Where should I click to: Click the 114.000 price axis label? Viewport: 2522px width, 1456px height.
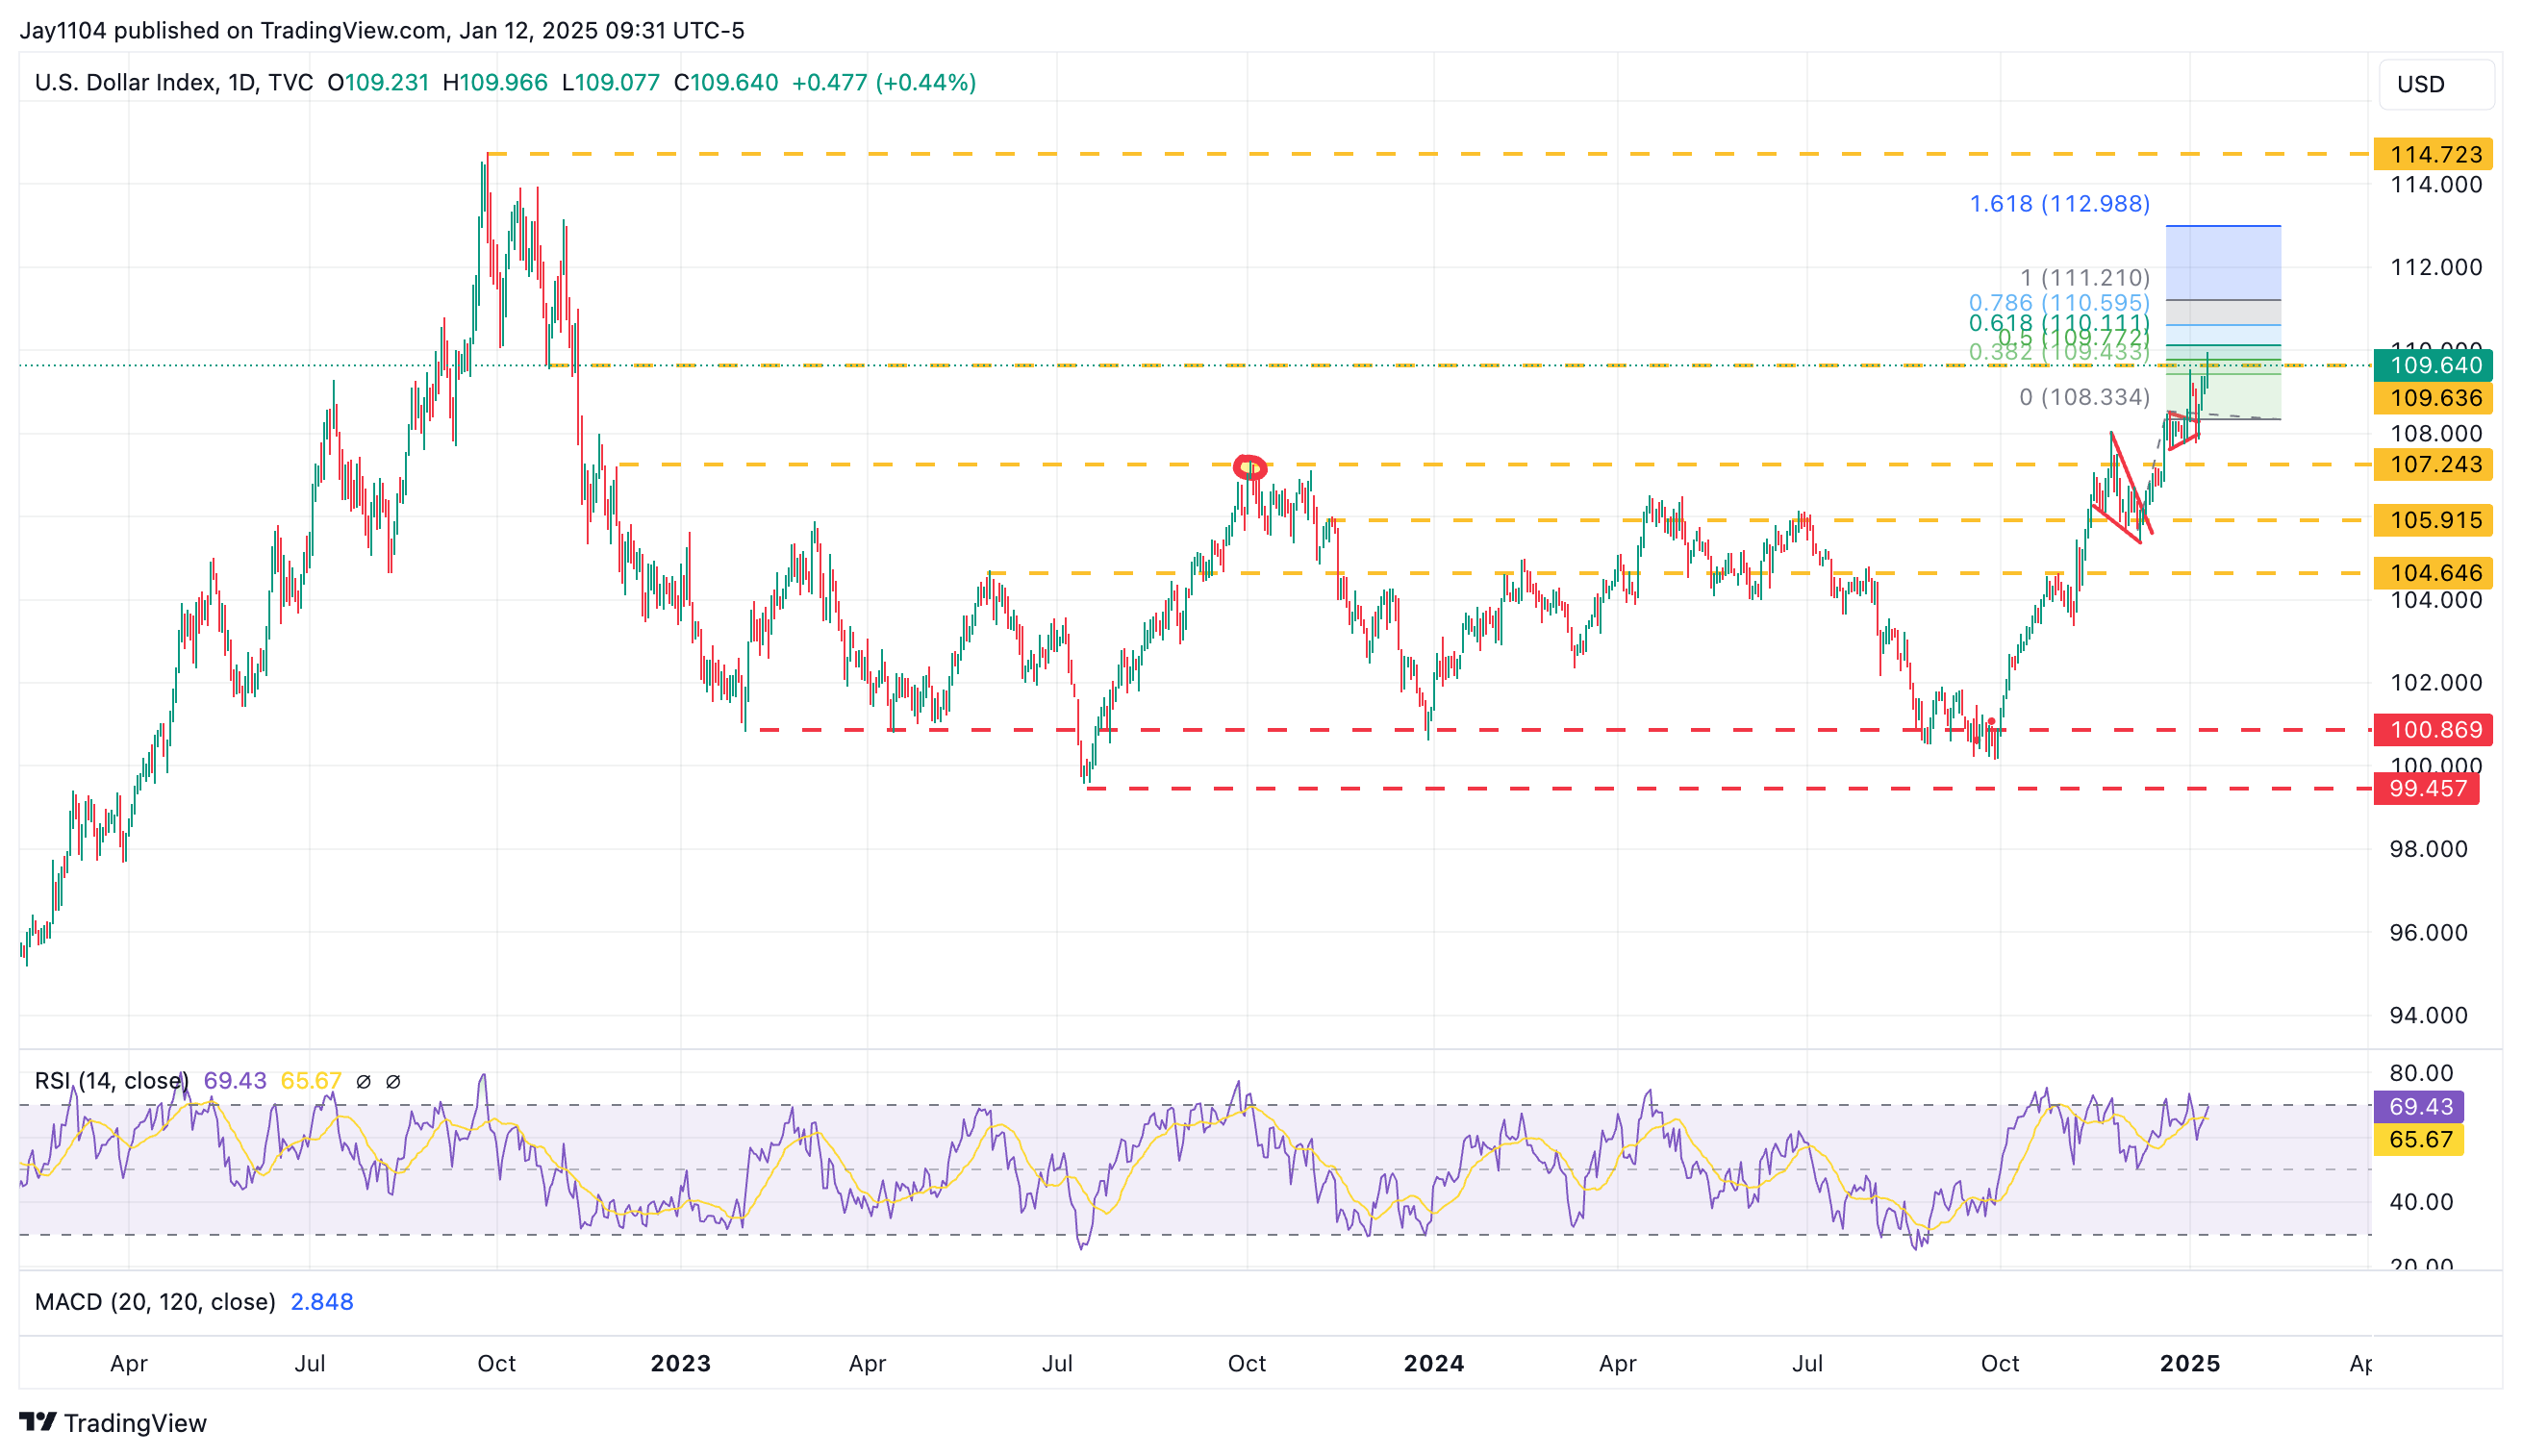pos(2436,184)
